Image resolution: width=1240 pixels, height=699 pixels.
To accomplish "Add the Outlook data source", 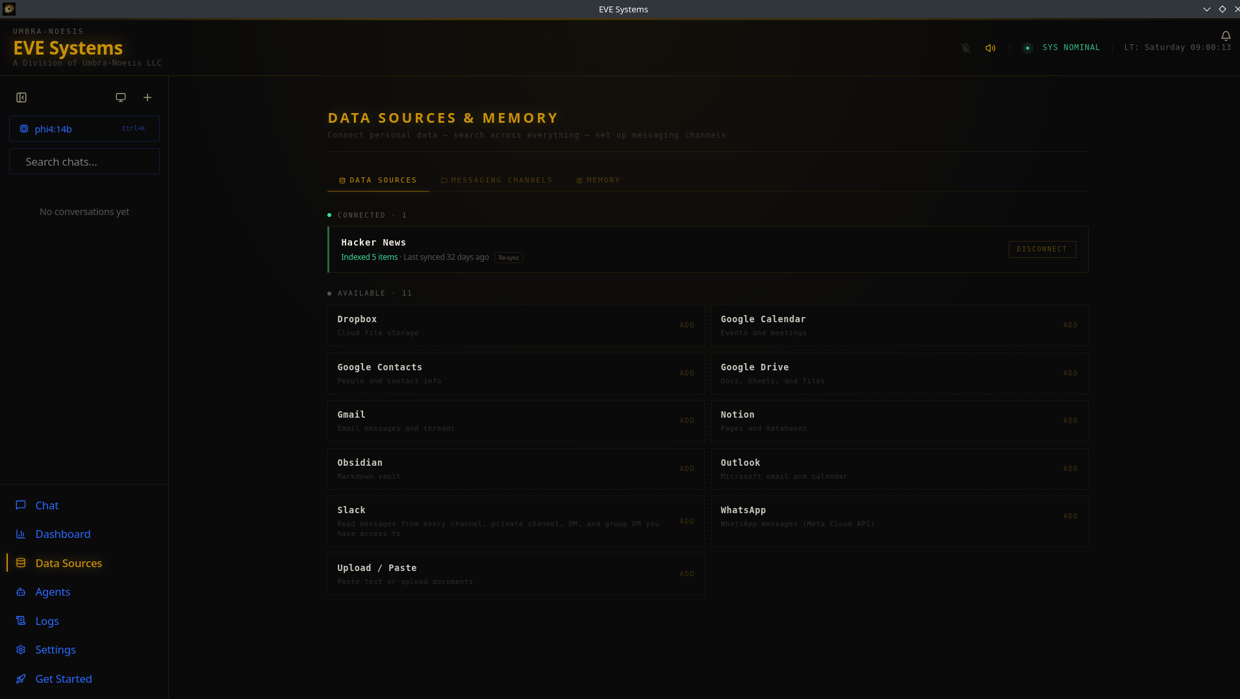I will [x=1070, y=468].
